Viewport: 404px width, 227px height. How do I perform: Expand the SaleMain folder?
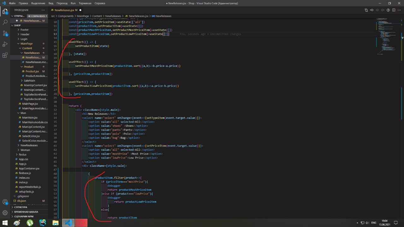click(29, 81)
